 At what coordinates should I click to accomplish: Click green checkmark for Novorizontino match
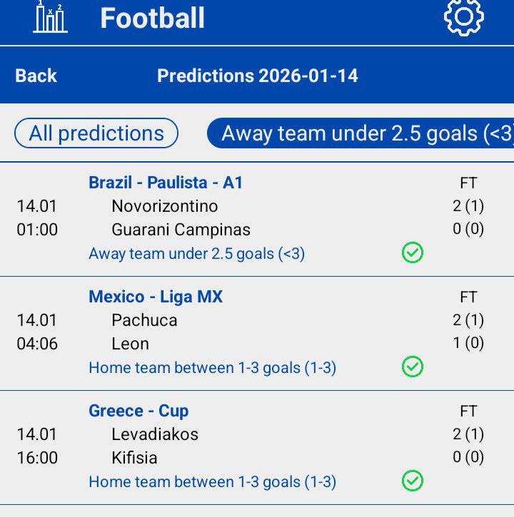click(x=413, y=252)
